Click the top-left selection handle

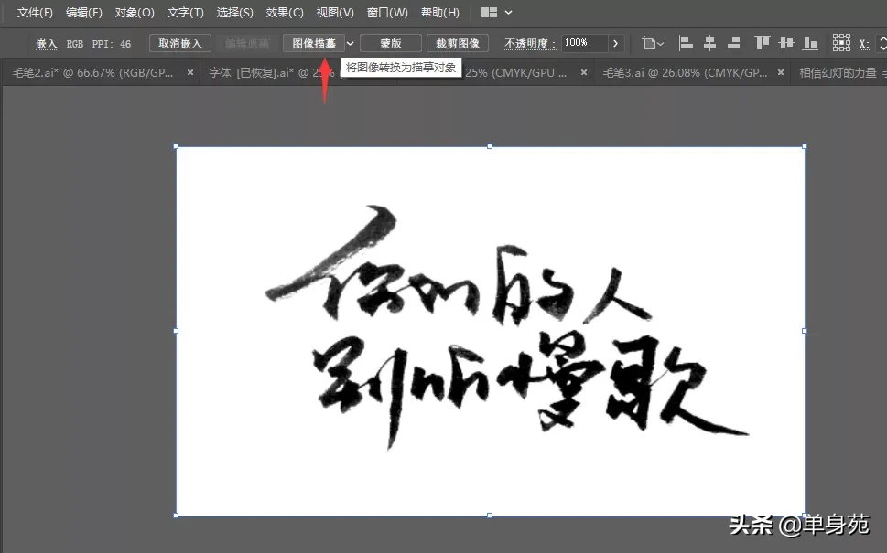pos(176,146)
